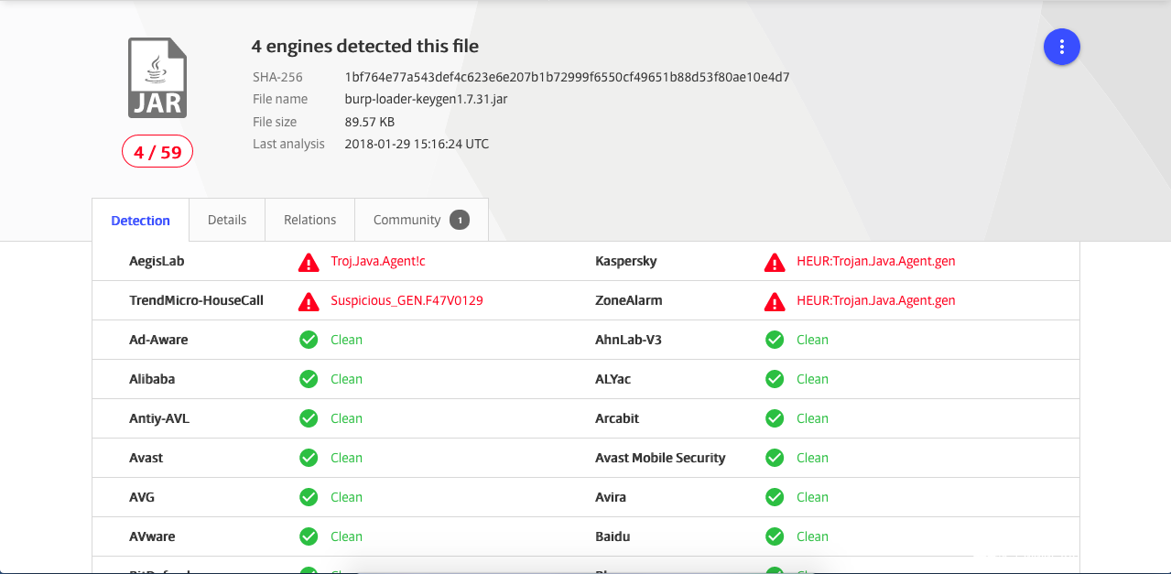The image size is (1171, 574).
Task: Click the Troj.Java.Agent!c detection result
Action: (x=378, y=262)
